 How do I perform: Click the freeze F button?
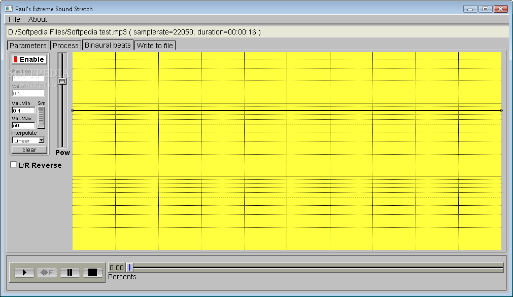tap(47, 273)
